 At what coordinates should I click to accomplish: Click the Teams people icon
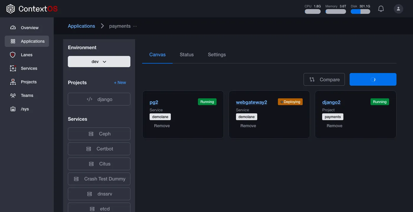click(13, 95)
